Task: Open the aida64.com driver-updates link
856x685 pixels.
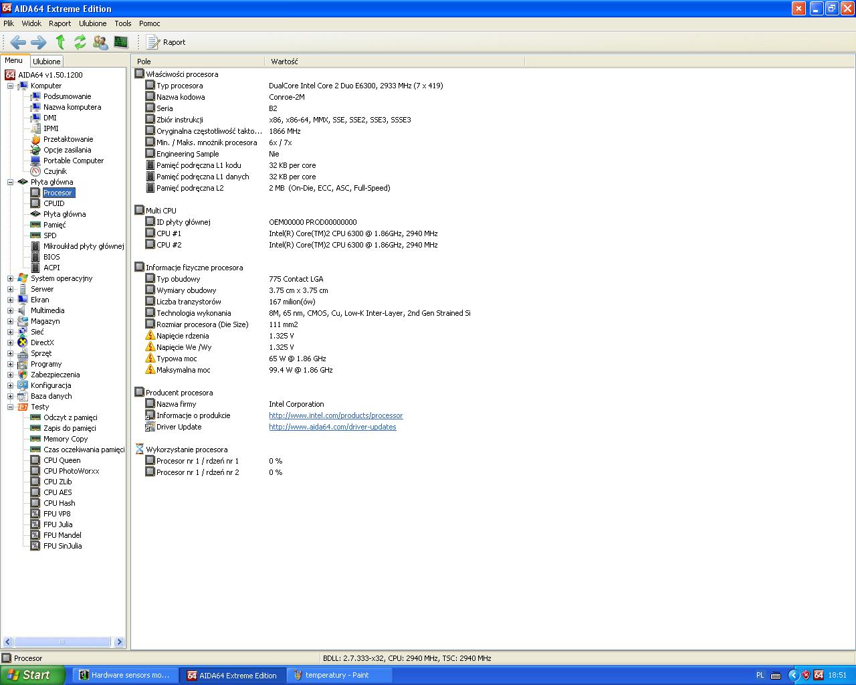Action: coord(332,427)
